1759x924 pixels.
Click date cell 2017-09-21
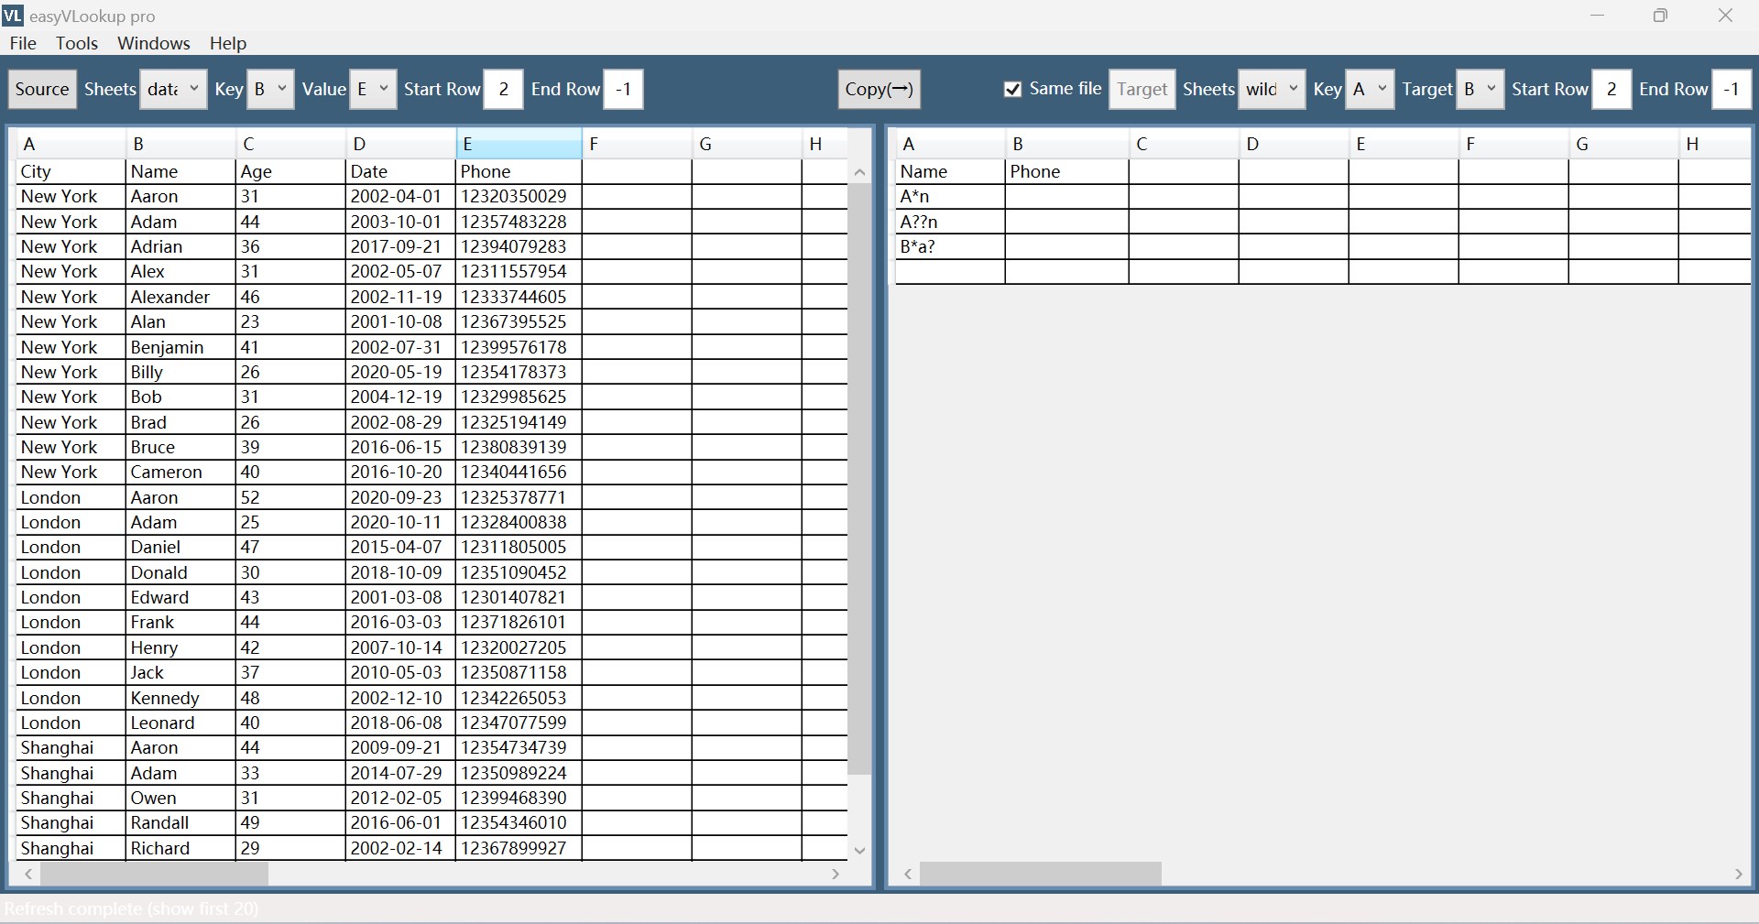pyautogui.click(x=400, y=246)
